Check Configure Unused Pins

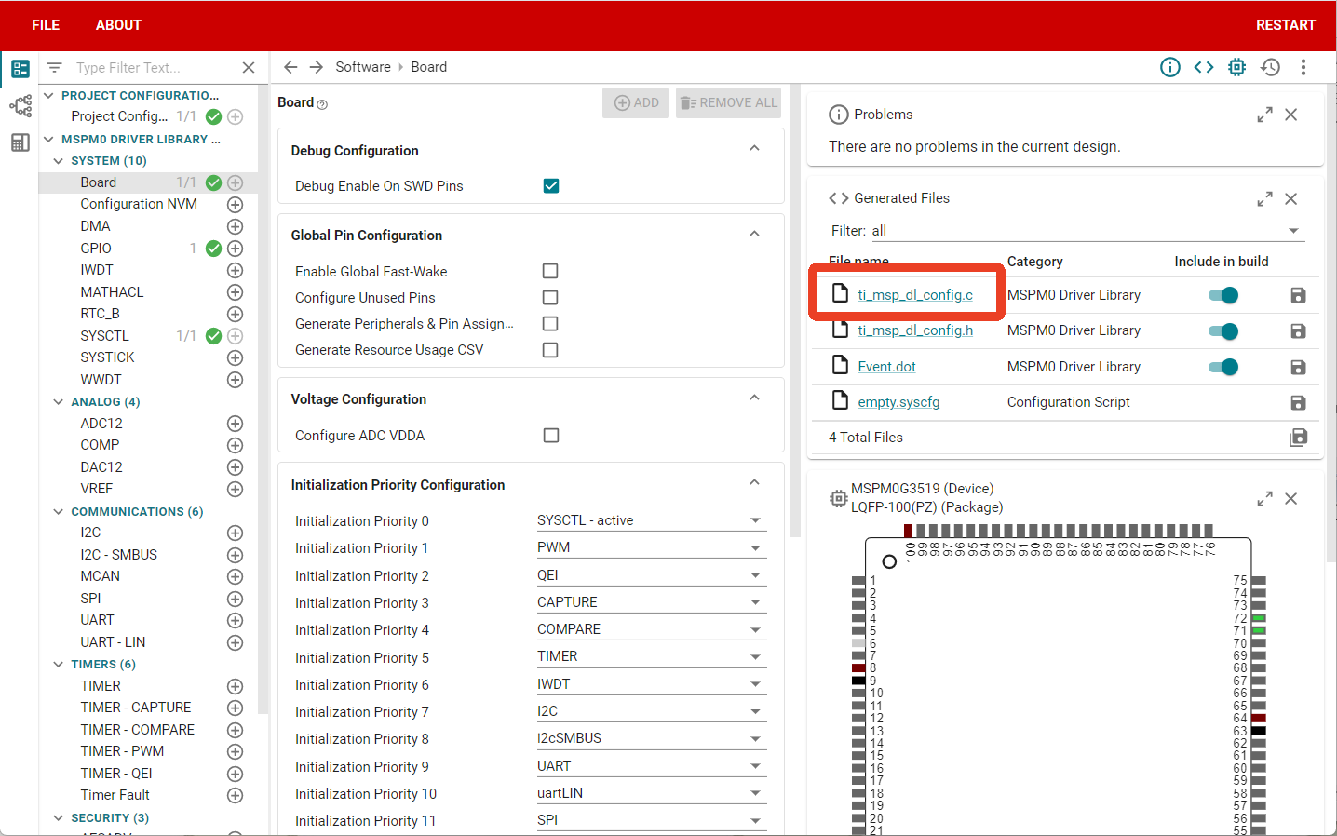click(x=550, y=298)
